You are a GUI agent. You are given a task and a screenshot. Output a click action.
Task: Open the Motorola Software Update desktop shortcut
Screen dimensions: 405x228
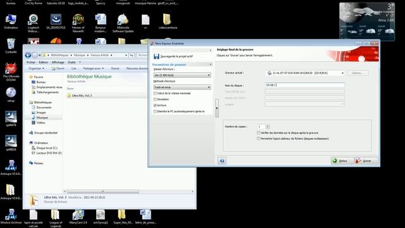(x=123, y=23)
